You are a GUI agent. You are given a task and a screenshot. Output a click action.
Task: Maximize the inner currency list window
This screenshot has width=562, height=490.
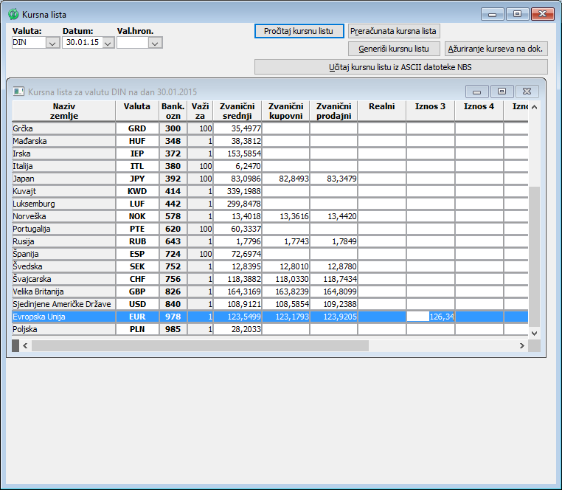pos(502,92)
